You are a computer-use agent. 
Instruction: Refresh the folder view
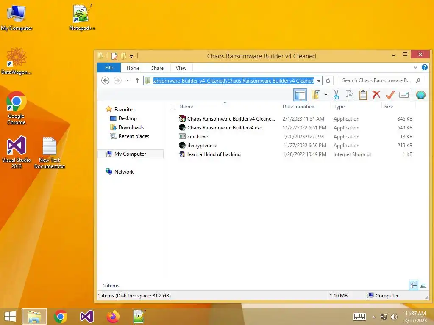[328, 80]
